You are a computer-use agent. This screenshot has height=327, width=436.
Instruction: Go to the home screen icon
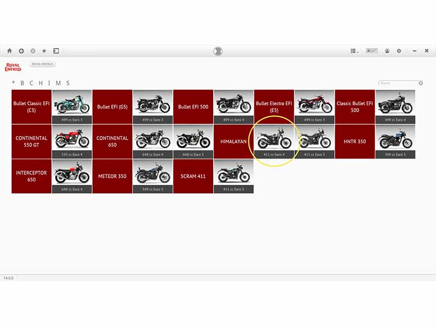tap(9, 51)
